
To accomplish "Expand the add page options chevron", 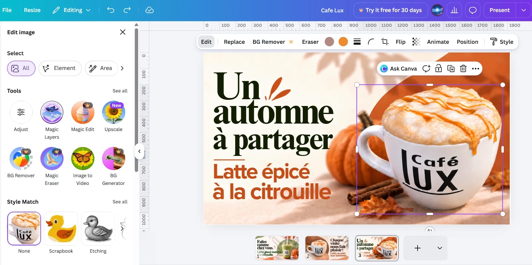I will tap(440, 248).
